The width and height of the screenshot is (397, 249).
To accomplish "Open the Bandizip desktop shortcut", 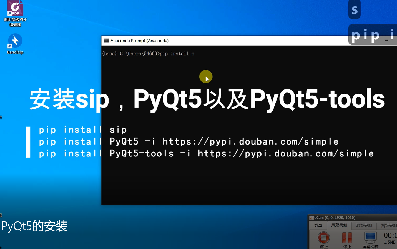I will pos(15,44).
